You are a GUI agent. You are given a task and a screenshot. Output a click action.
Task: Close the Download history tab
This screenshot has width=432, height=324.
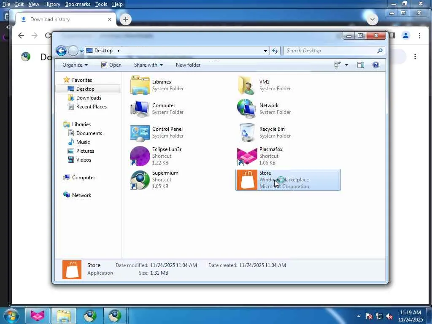pos(110,19)
